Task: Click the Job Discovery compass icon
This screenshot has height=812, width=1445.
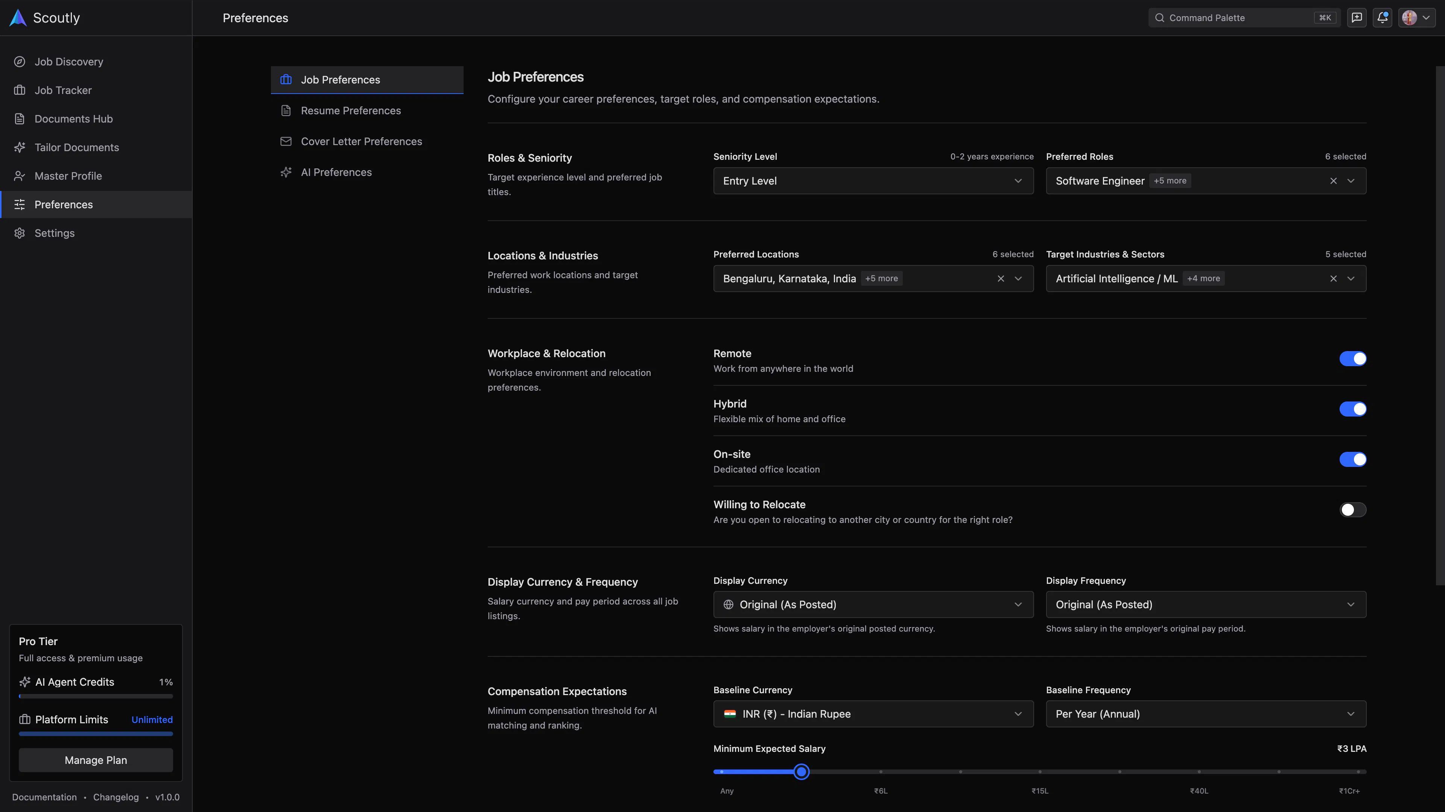Action: (20, 62)
